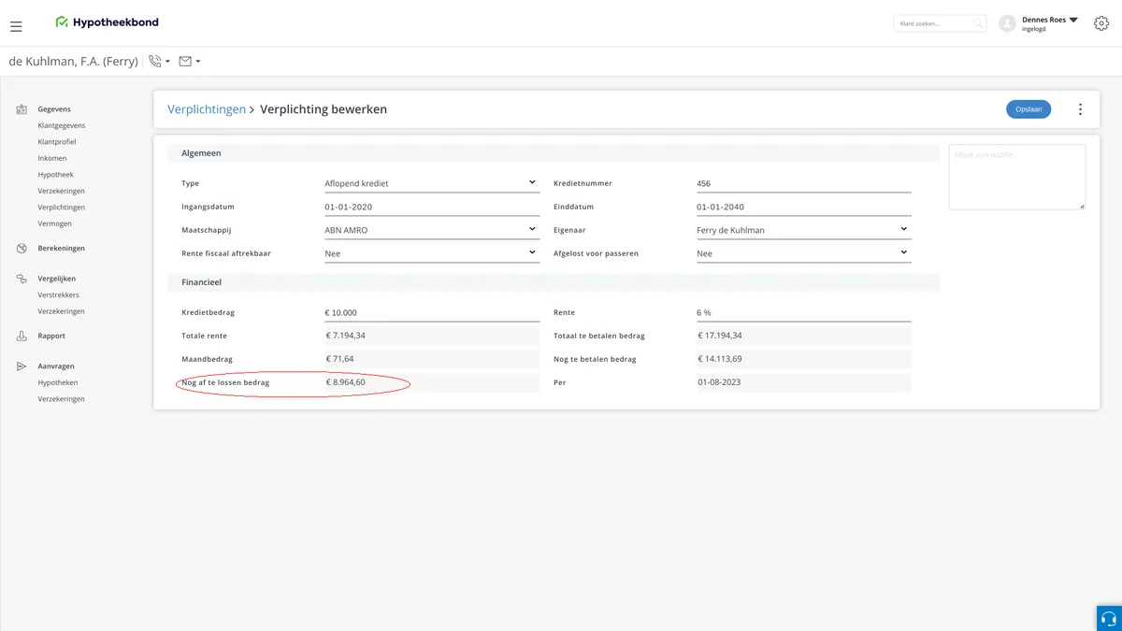This screenshot has height=631, width=1122.
Task: Open the headset support chat
Action: click(x=1109, y=618)
